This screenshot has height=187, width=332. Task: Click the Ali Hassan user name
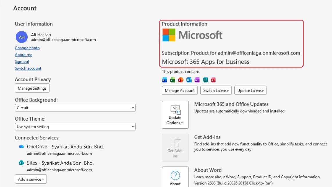41,35
